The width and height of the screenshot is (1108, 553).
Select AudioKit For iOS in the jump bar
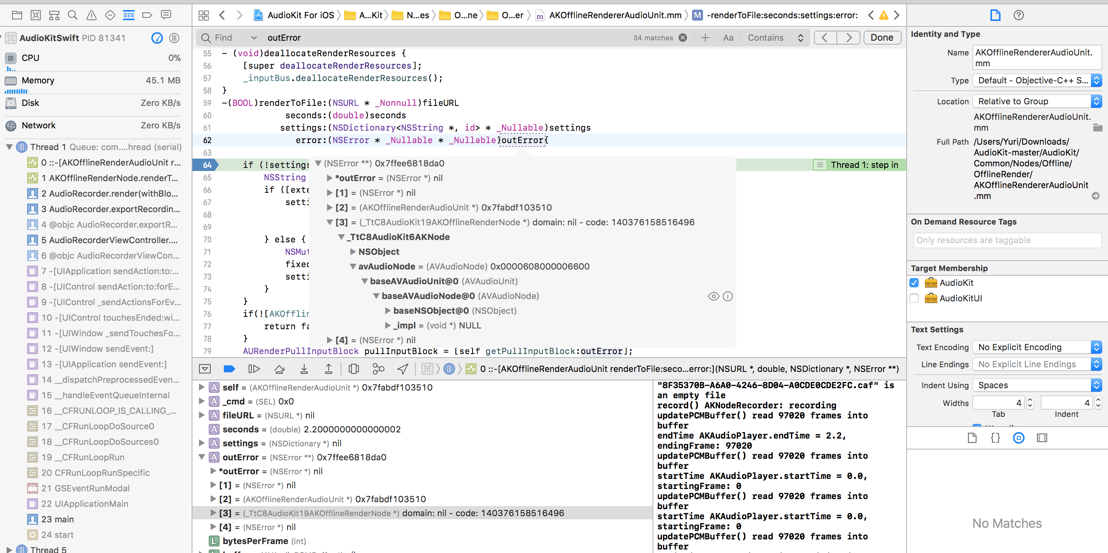(294, 16)
